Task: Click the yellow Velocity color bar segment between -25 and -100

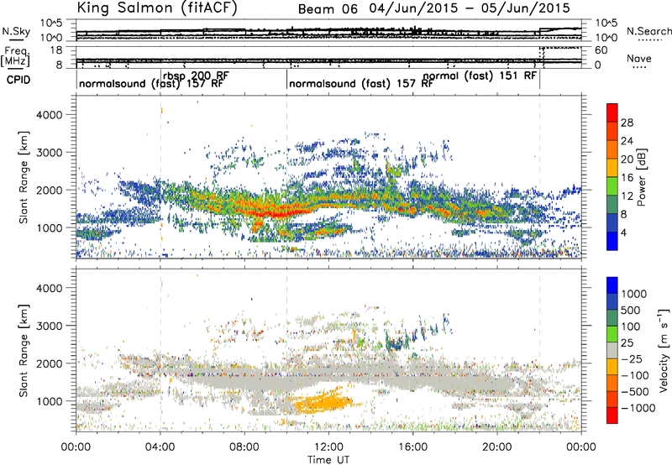Action: [x=612, y=367]
